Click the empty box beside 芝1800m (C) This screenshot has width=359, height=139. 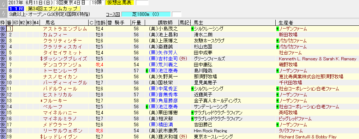point(176,14)
